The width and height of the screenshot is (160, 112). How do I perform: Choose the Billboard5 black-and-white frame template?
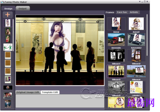[116, 87]
